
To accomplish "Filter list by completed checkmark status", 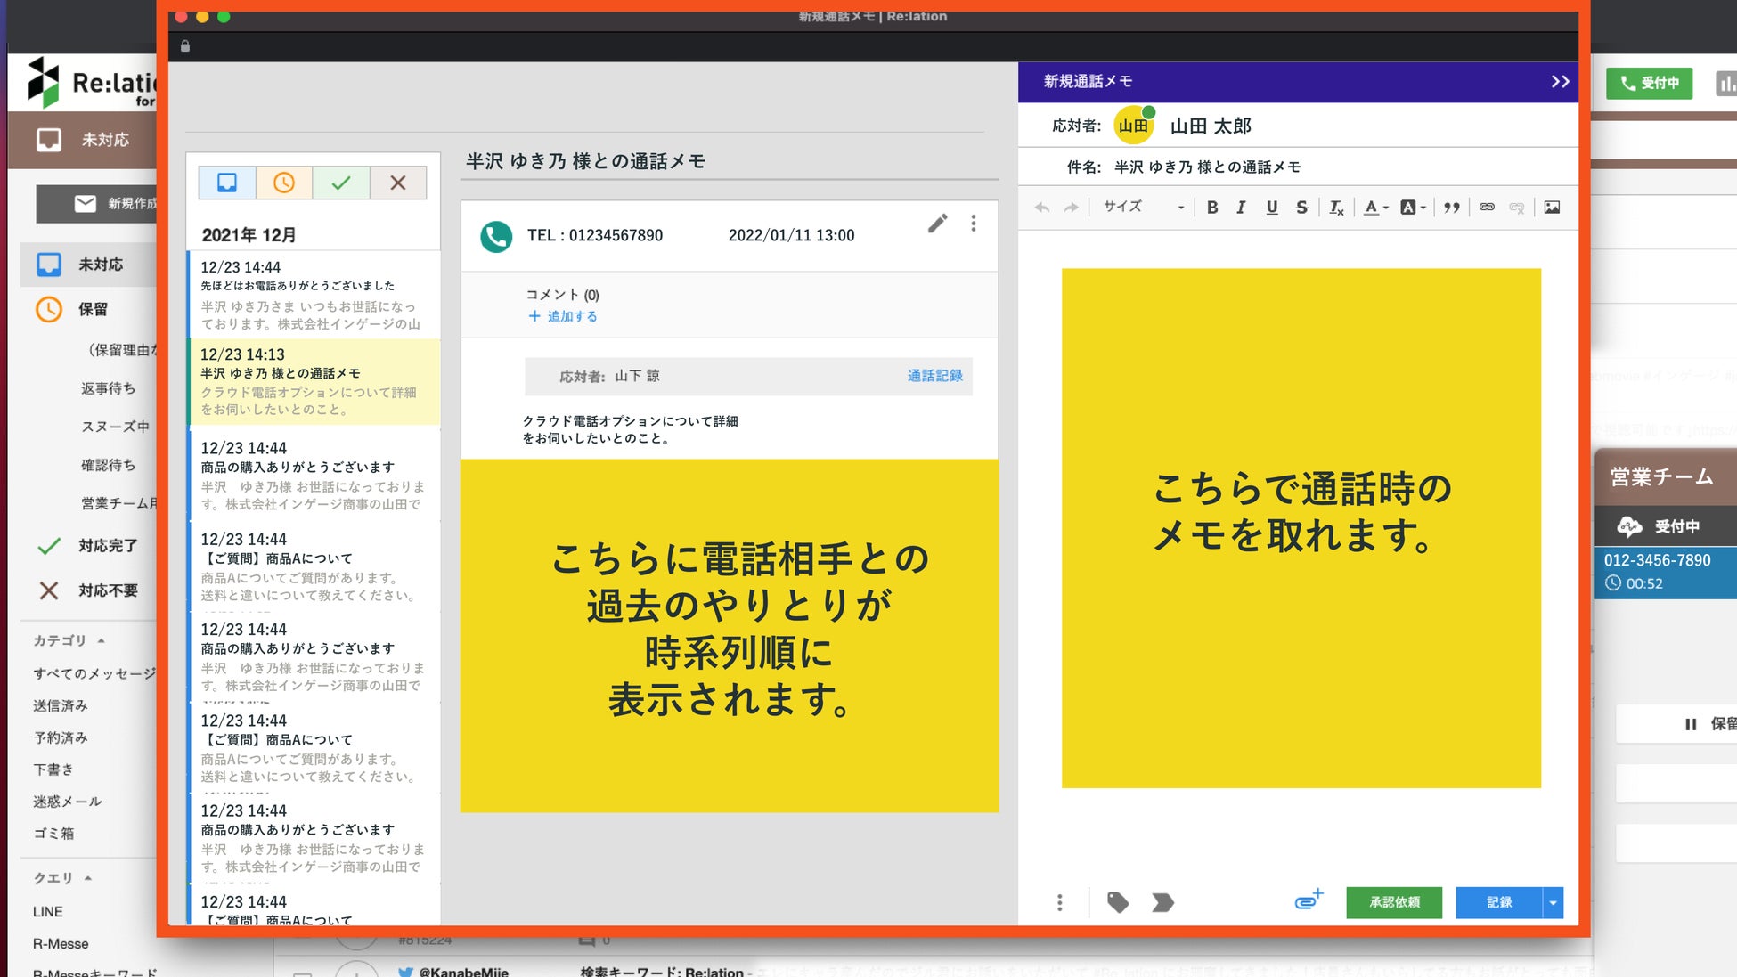I will [341, 183].
